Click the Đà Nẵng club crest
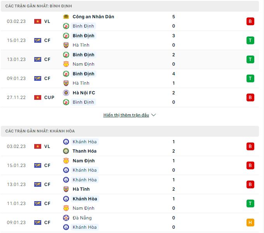 pos(66,218)
